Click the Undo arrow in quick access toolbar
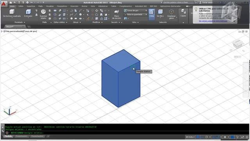The image size is (250, 141). click(32, 2)
